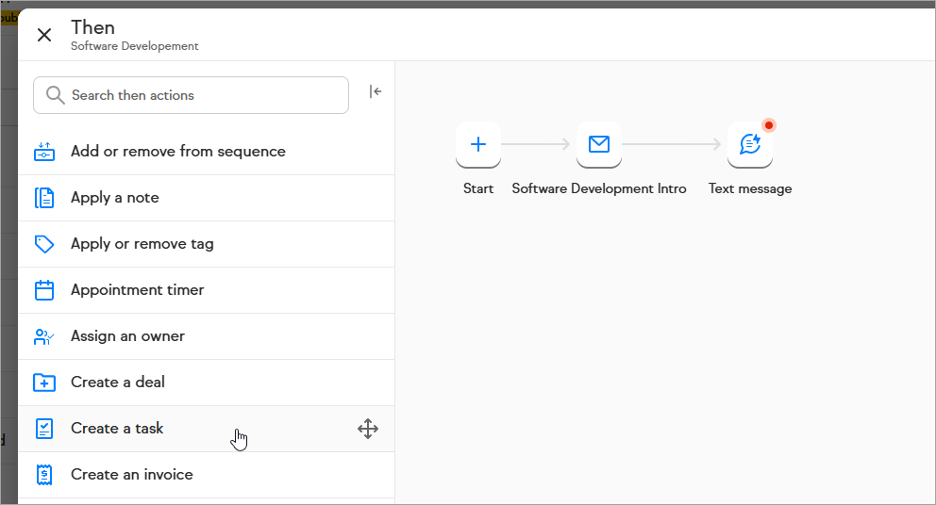Viewport: 936px width, 505px height.
Task: Select the Start plus node
Action: (x=478, y=144)
